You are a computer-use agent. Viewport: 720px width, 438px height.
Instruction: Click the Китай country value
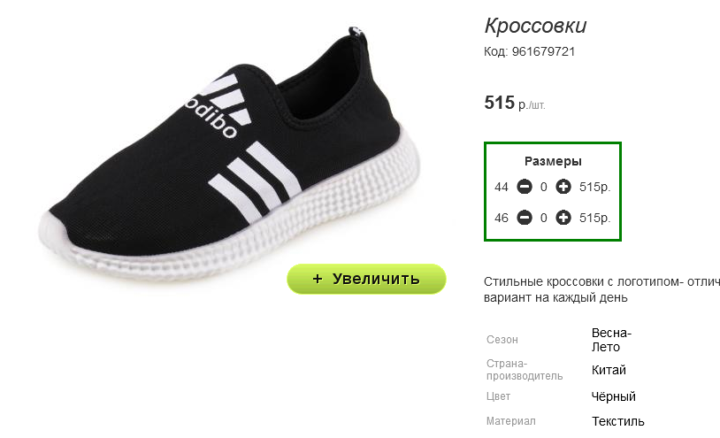609,369
